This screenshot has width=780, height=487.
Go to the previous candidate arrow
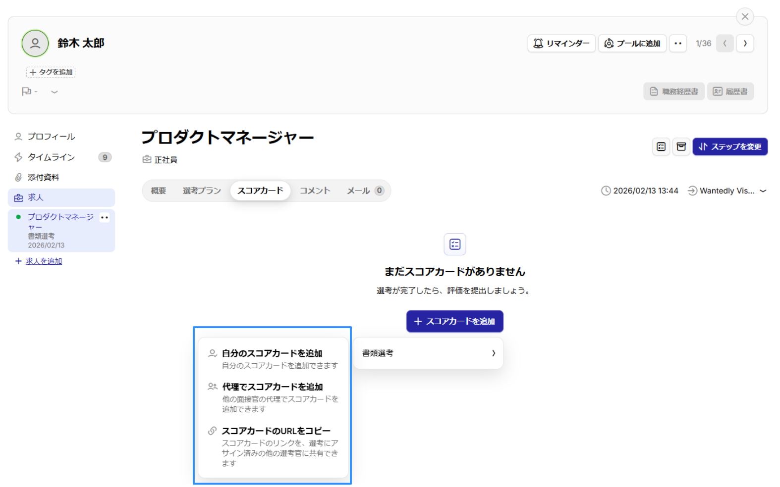[724, 44]
